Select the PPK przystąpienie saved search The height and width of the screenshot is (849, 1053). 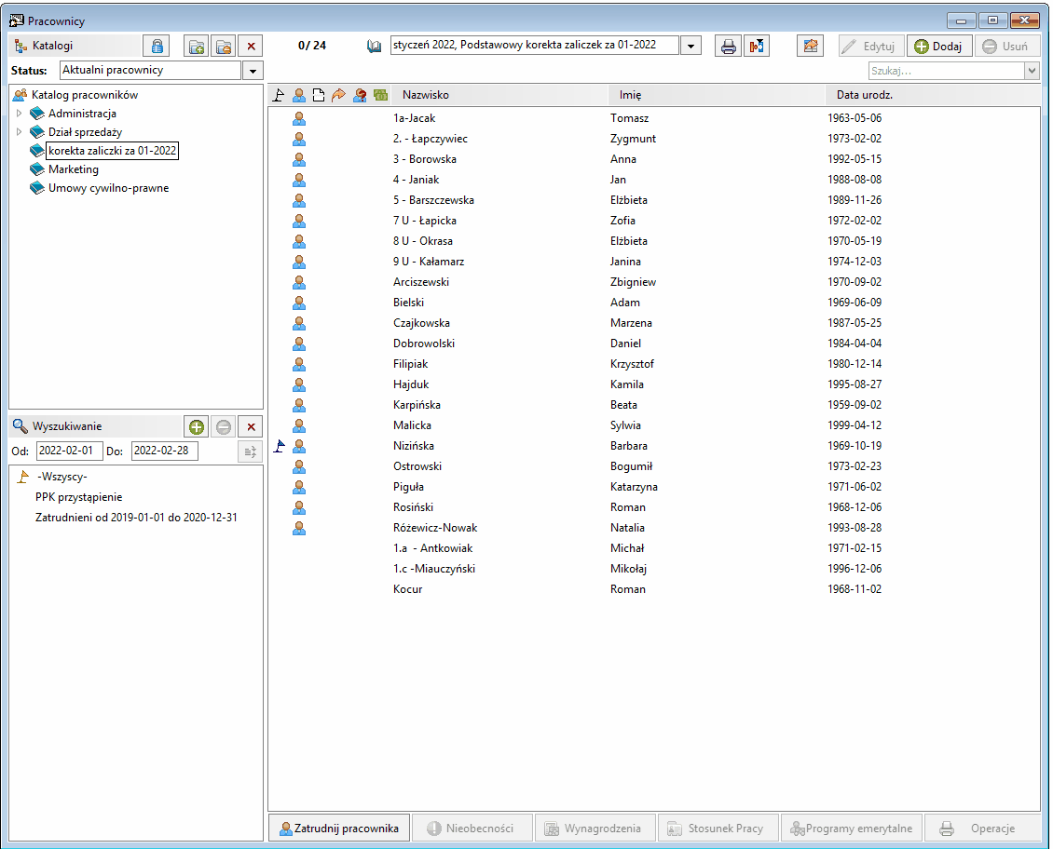78,497
